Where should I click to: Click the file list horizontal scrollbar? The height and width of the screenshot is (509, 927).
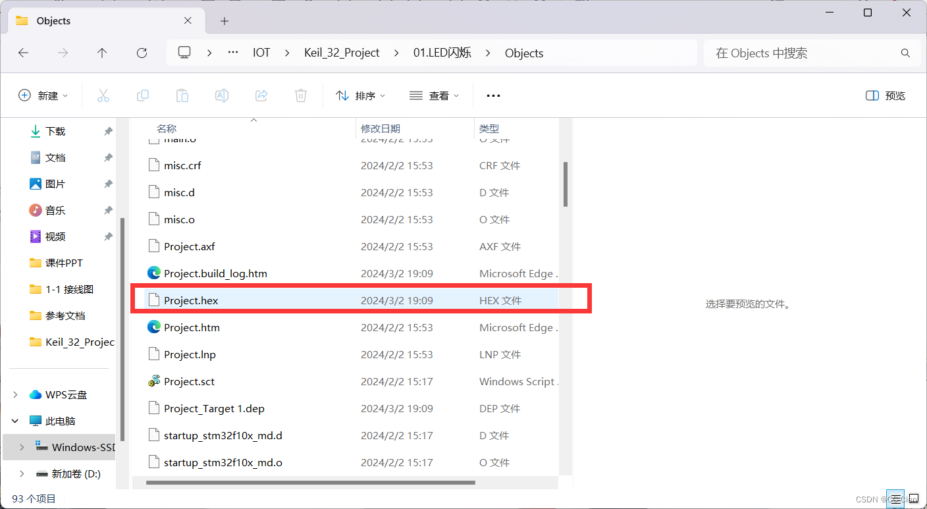(310, 483)
